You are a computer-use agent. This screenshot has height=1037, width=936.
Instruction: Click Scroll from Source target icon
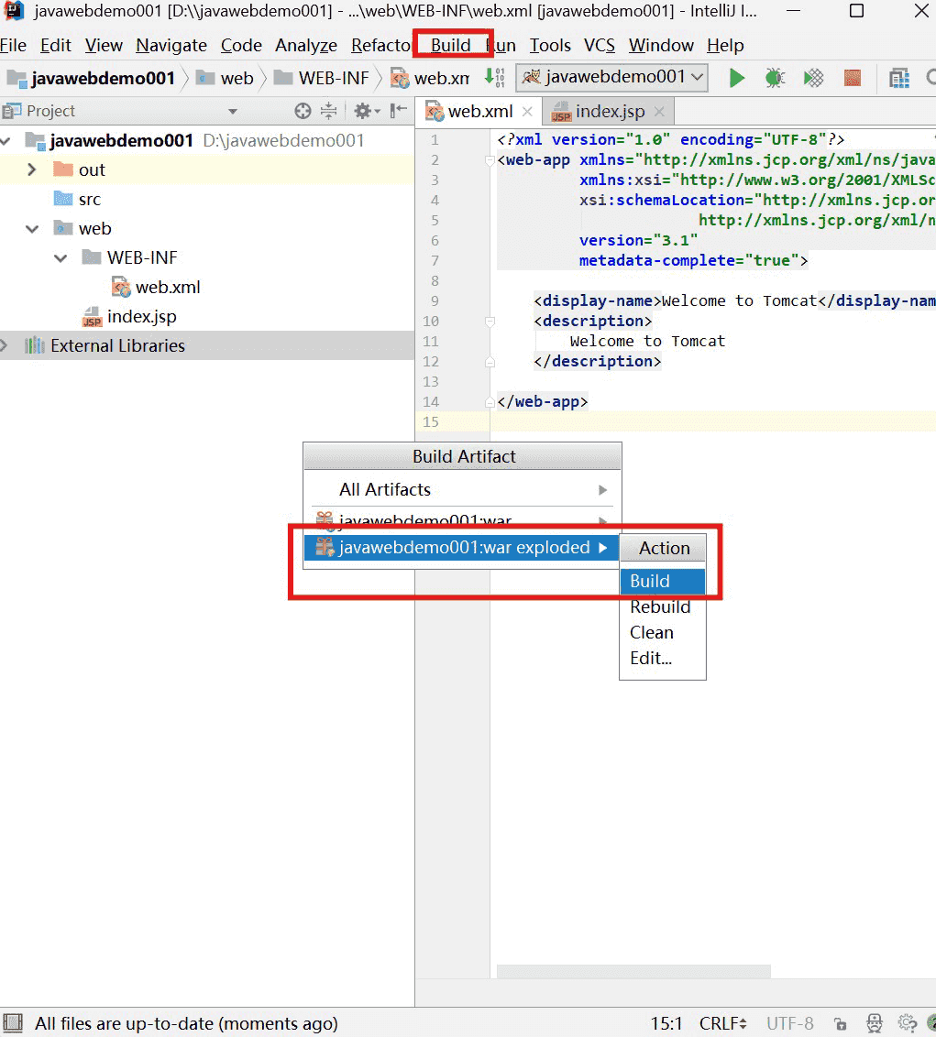(303, 111)
